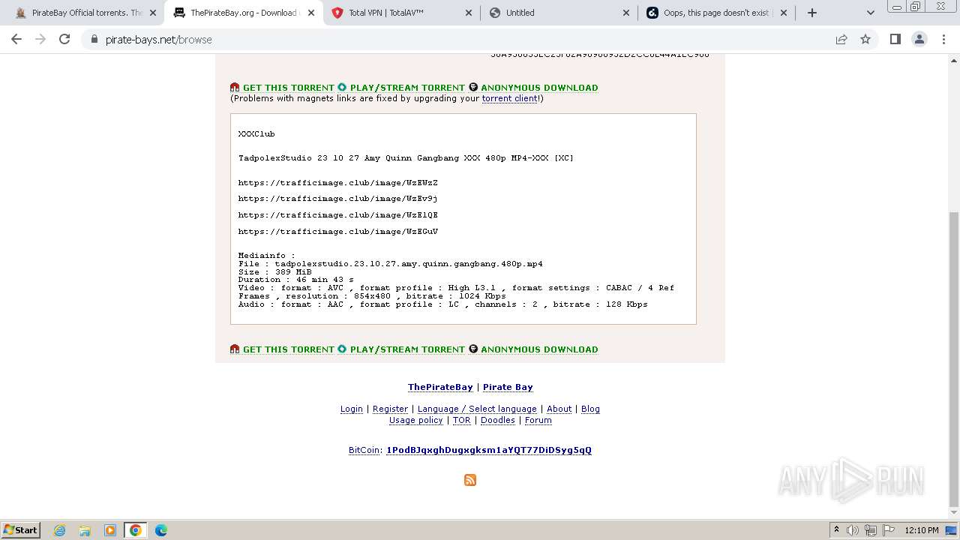Click bottom GET THIS TORRENT link
This screenshot has height=540, width=960.
point(288,349)
